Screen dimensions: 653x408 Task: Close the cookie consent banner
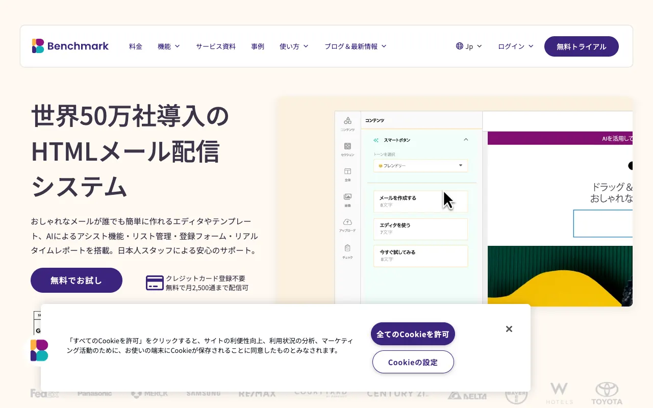point(509,329)
